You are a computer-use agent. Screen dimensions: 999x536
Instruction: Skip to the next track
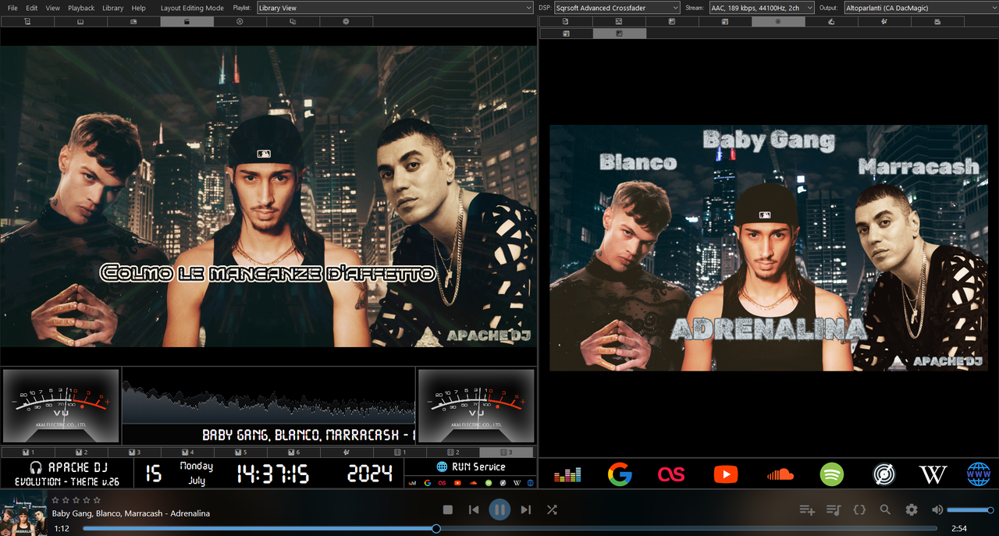click(525, 509)
